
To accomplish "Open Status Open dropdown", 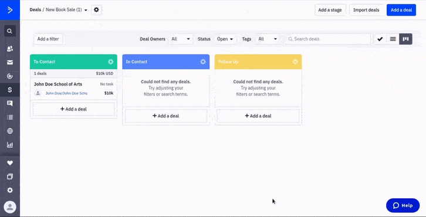I will pyautogui.click(x=225, y=39).
